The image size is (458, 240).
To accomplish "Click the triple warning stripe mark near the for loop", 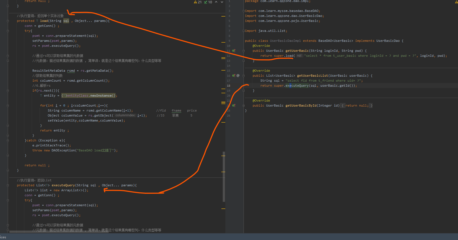I will [x=223, y=103].
